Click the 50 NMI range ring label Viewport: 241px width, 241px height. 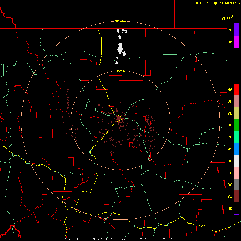[120, 71]
